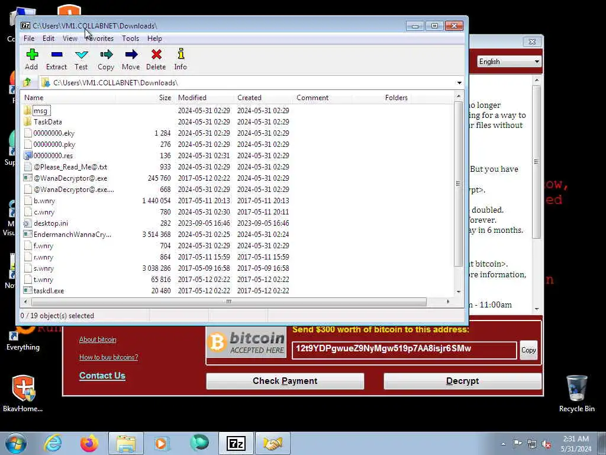Switch to the 7-Zip taskbar button
This screenshot has height=455, width=606.
(x=236, y=443)
